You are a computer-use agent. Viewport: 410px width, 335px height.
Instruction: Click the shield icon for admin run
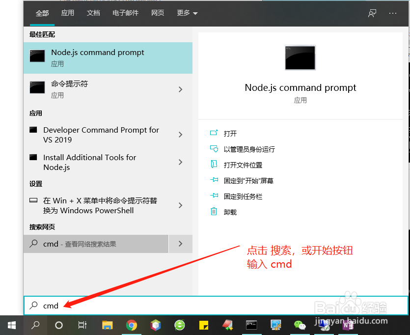tap(214, 148)
